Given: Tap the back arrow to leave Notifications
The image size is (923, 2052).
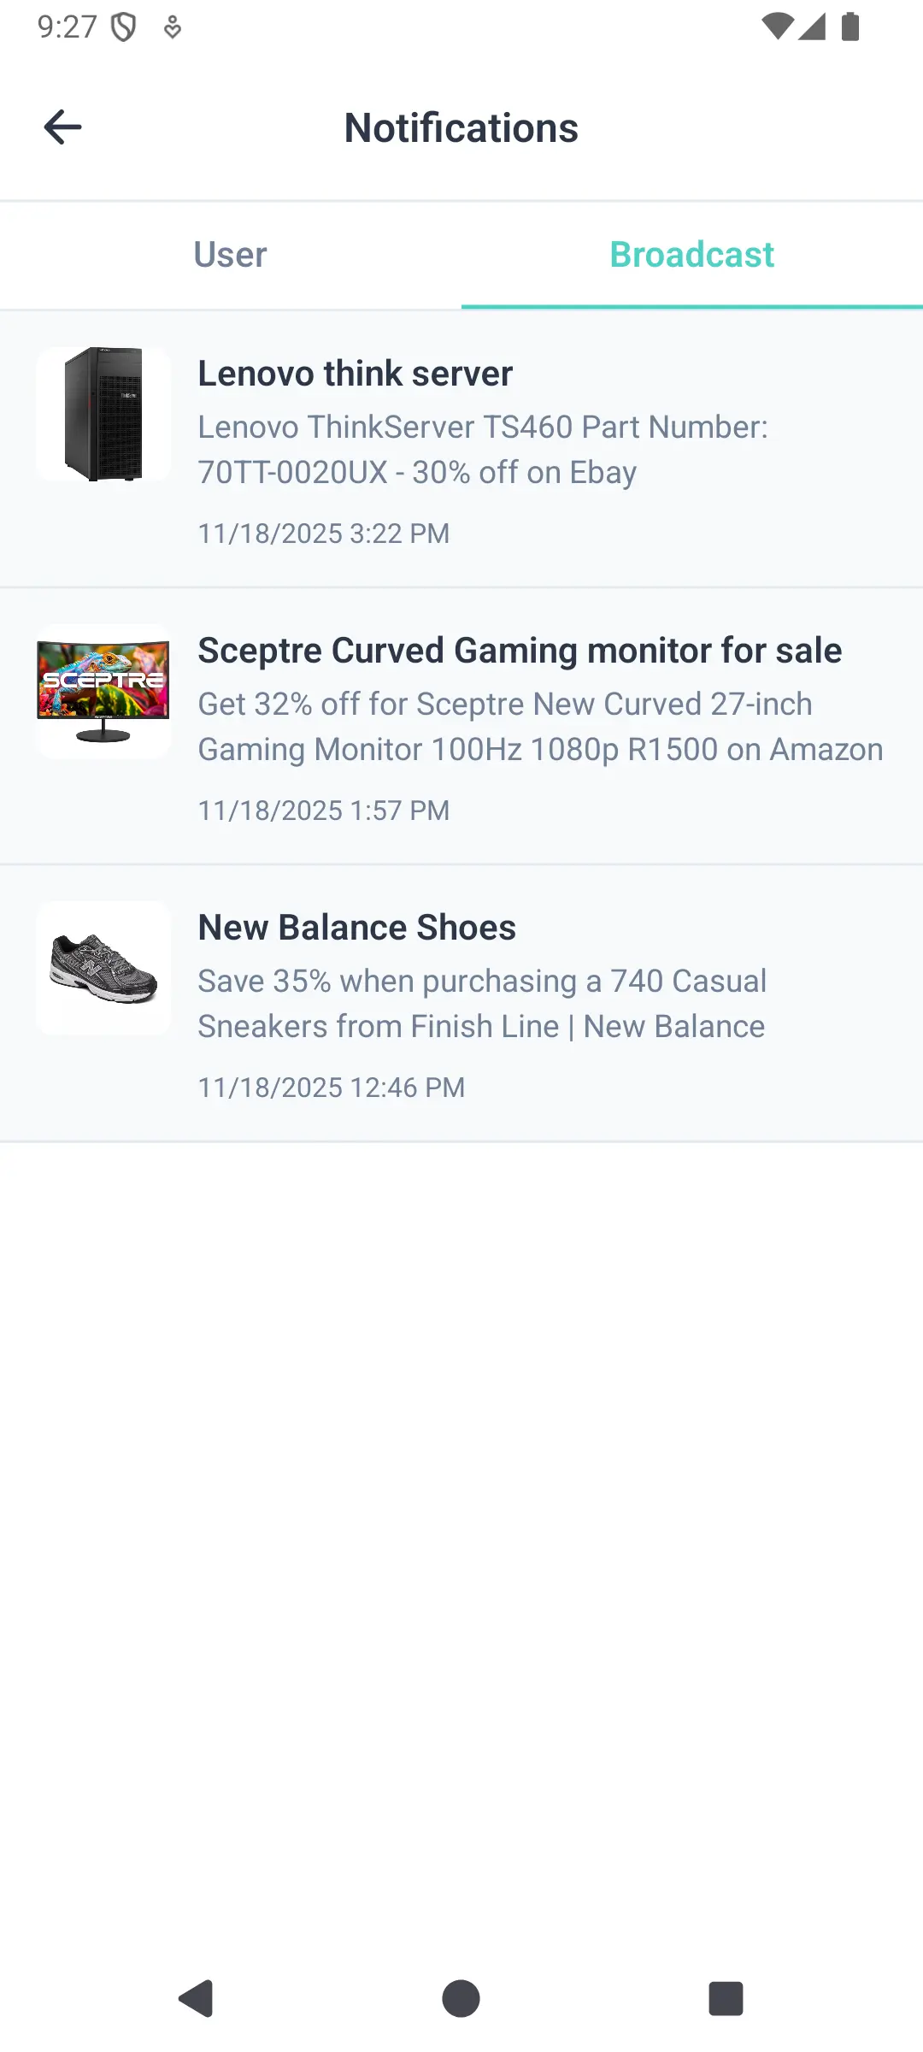Looking at the screenshot, I should coord(62,127).
